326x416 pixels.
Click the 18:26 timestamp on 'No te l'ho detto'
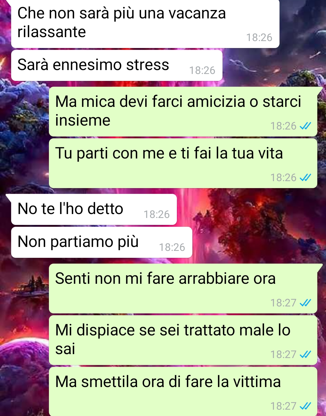(x=157, y=214)
